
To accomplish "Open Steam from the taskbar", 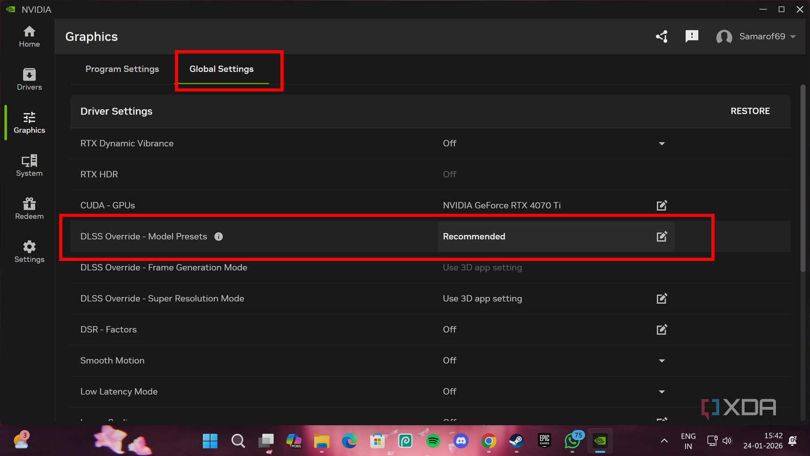I will pyautogui.click(x=516, y=441).
